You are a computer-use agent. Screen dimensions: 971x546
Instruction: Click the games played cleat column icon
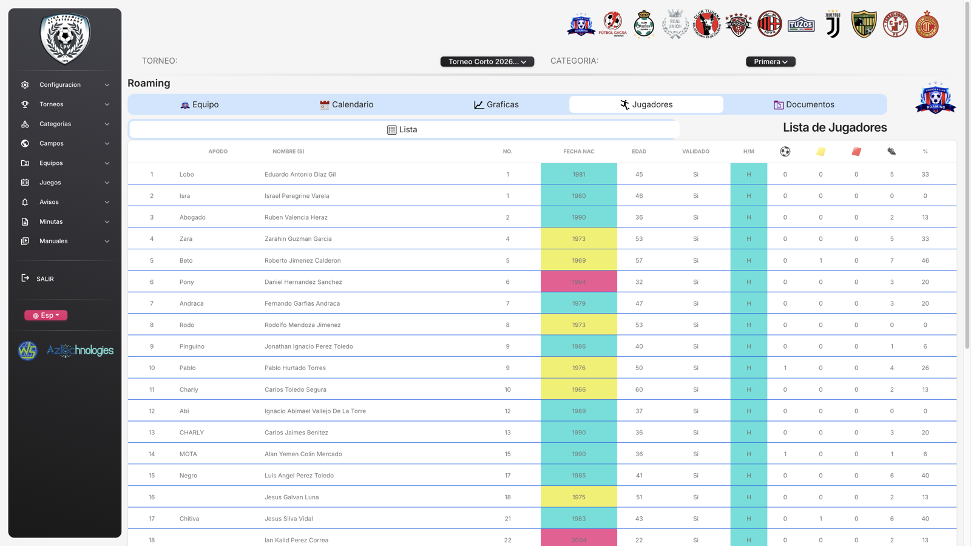pos(891,152)
